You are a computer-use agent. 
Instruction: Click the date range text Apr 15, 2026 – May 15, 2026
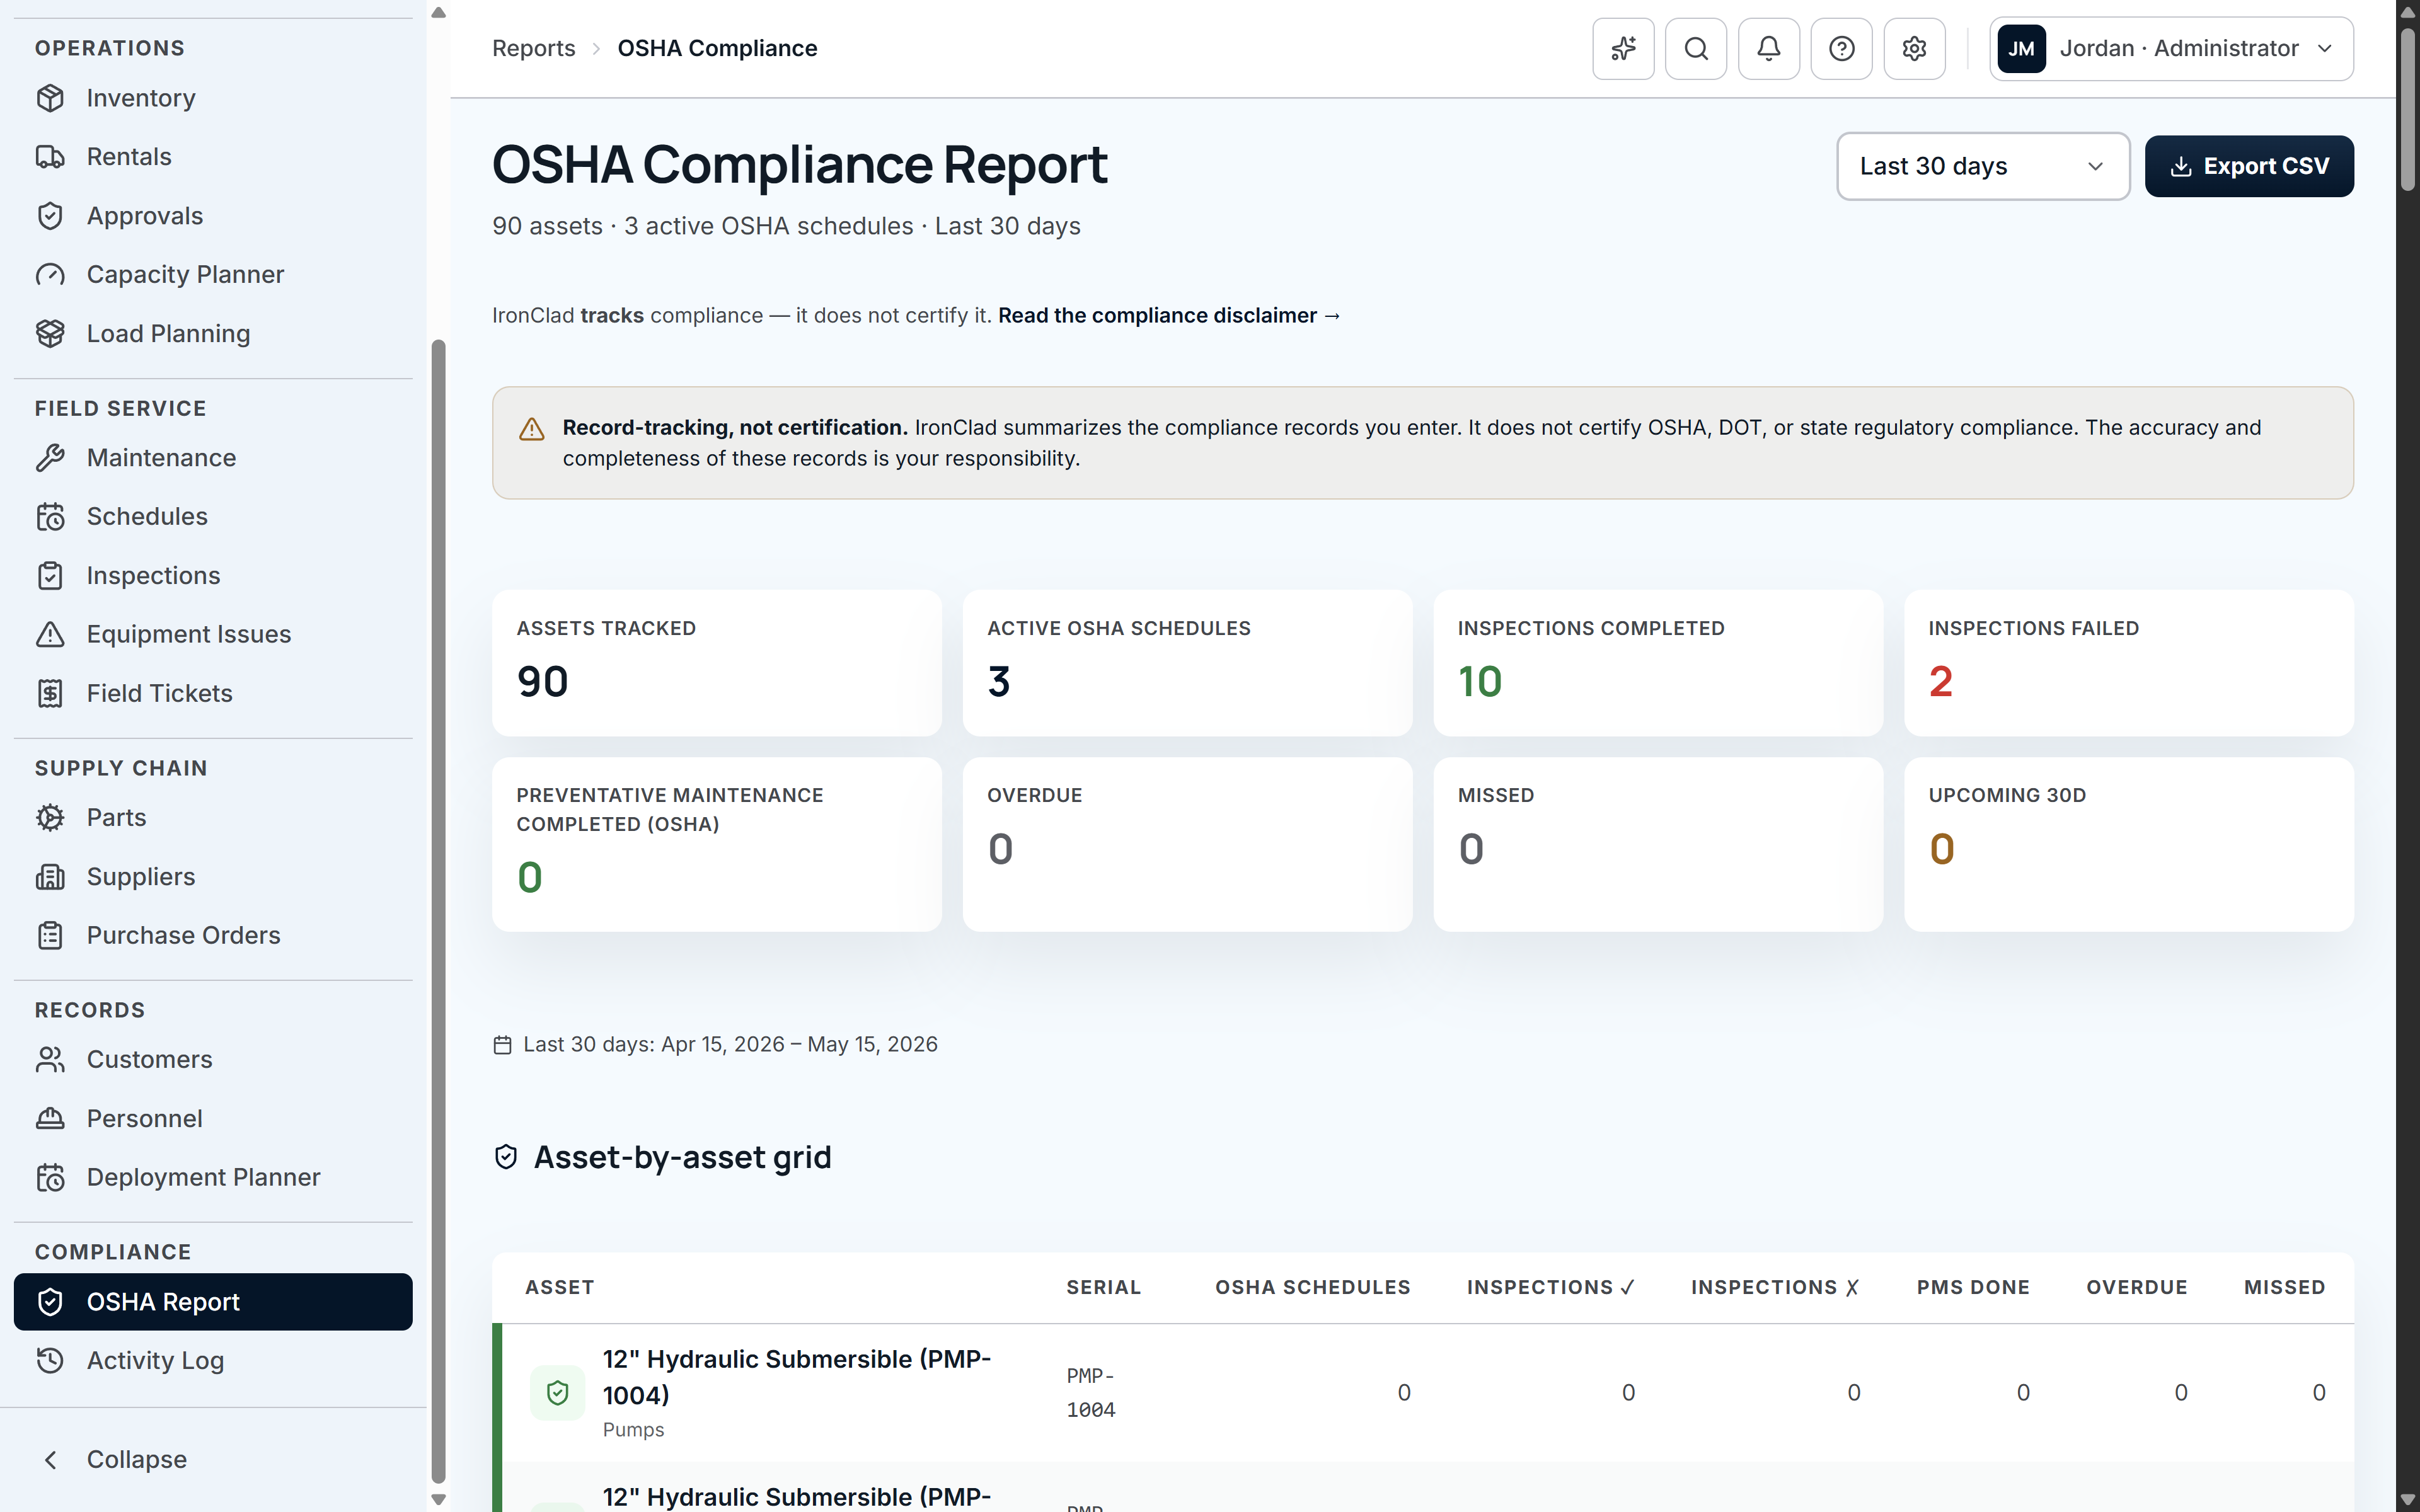[x=799, y=1044]
